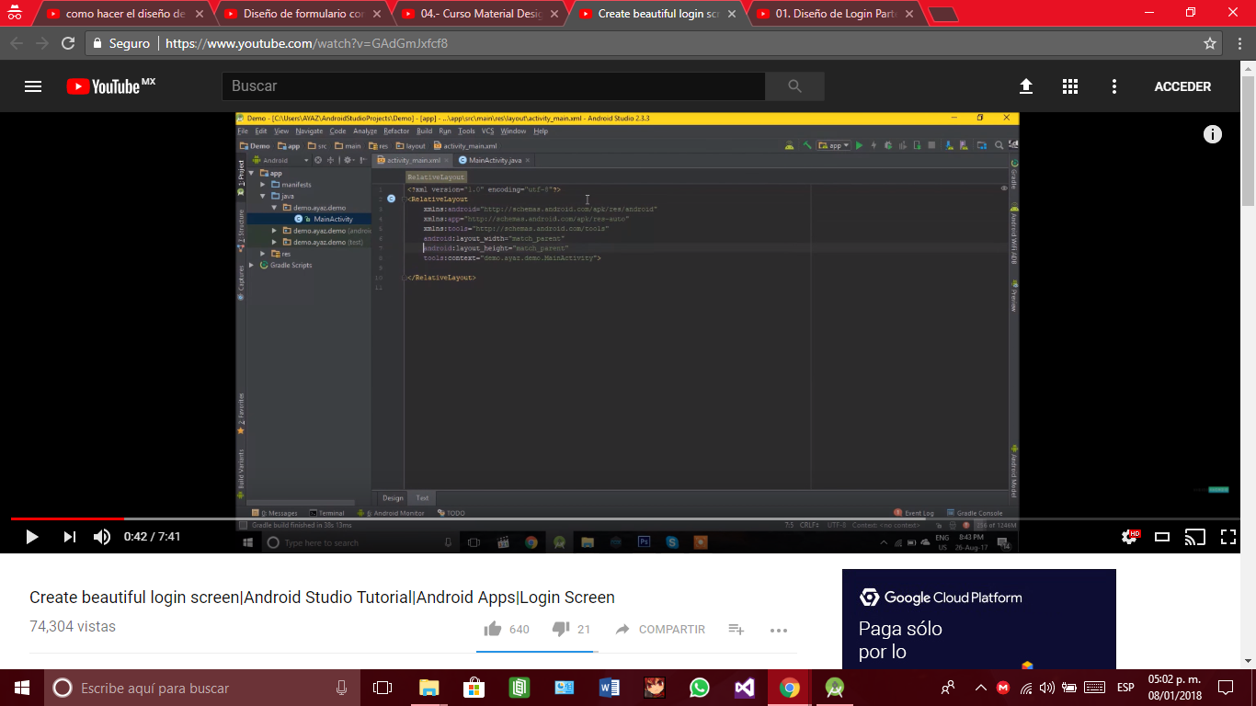Bookmark this page with the star

[1210, 43]
